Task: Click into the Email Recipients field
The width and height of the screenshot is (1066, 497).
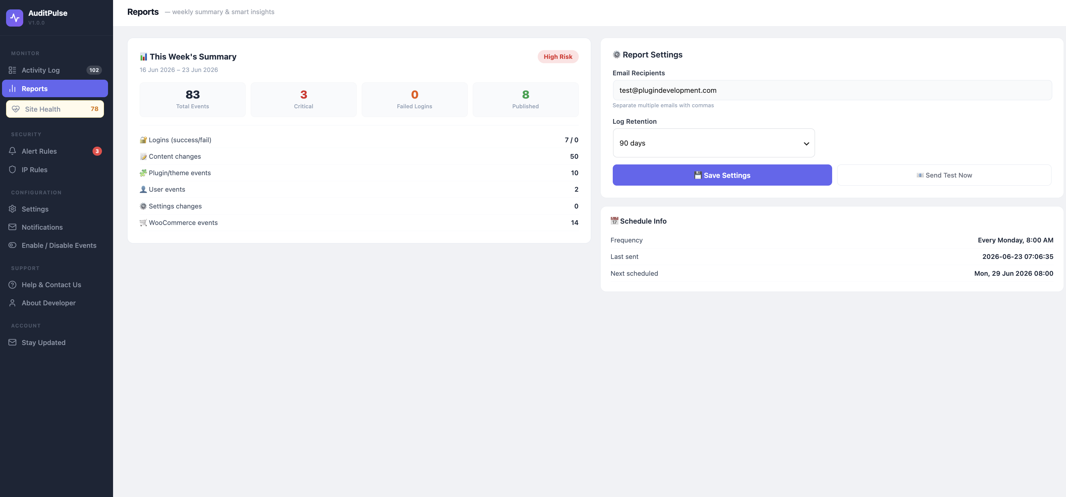Action: pyautogui.click(x=832, y=90)
